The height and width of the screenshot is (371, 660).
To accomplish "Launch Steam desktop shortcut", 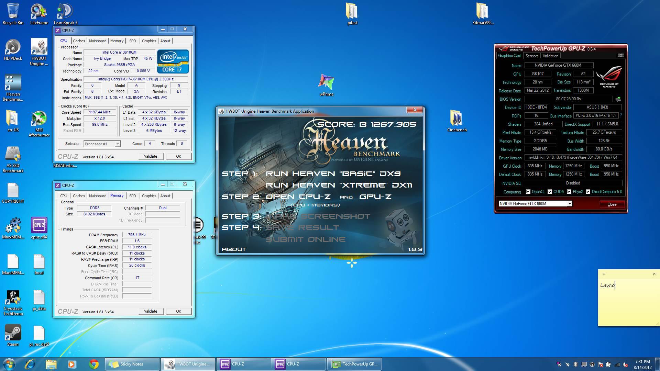I will 13,335.
